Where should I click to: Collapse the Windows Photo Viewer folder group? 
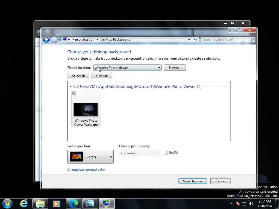tap(71, 86)
